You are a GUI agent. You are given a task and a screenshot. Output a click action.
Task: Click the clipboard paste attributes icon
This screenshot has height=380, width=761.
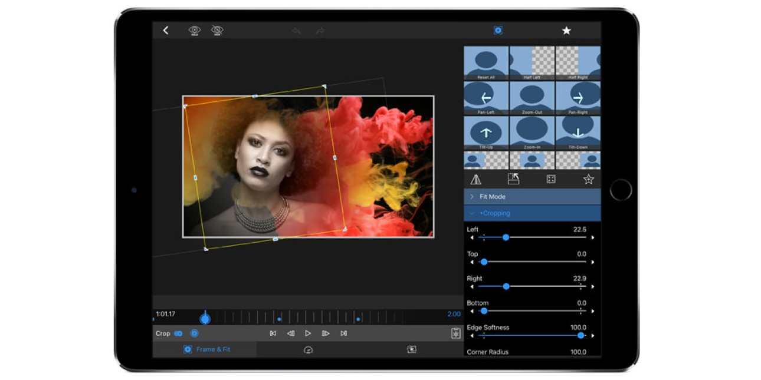[455, 333]
